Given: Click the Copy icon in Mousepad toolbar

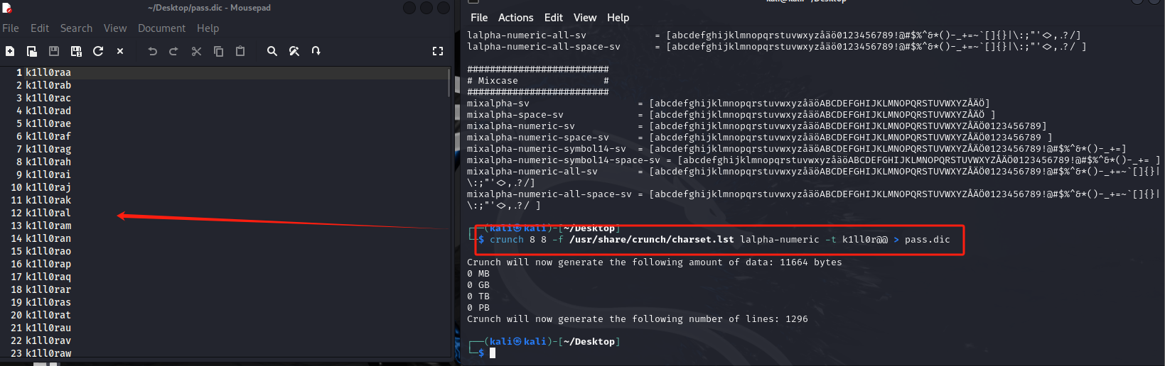Looking at the screenshot, I should click(x=219, y=51).
